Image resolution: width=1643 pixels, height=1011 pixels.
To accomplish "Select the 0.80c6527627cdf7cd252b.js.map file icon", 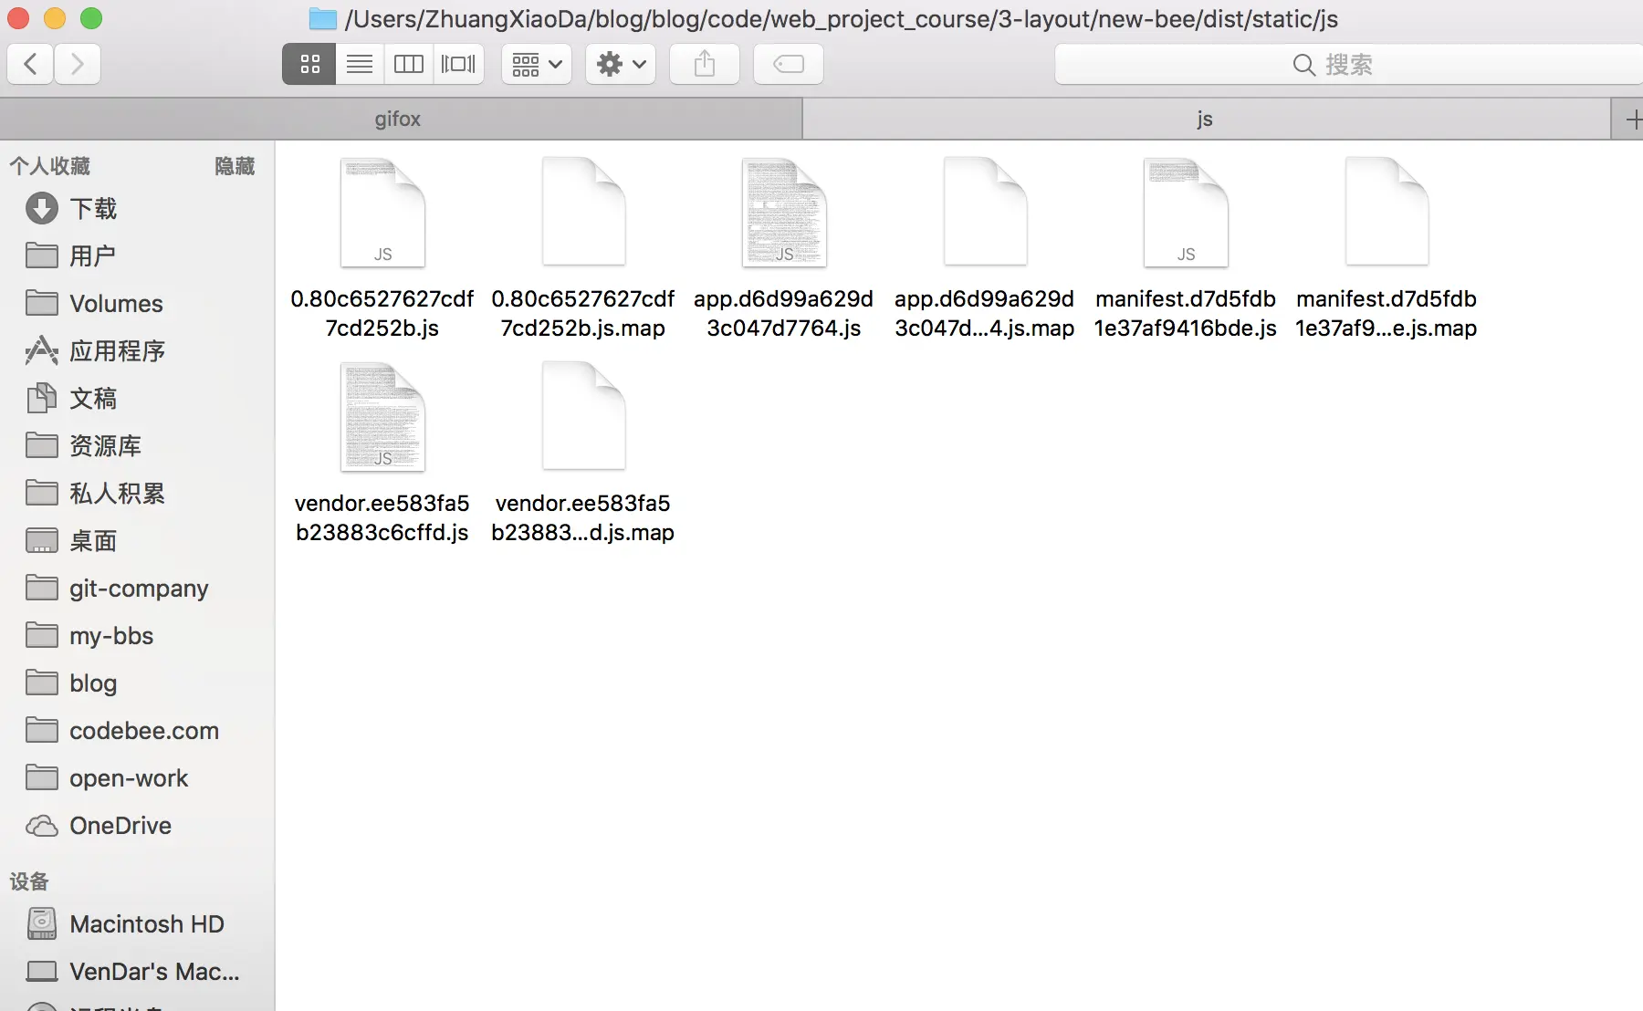I will 583,213.
